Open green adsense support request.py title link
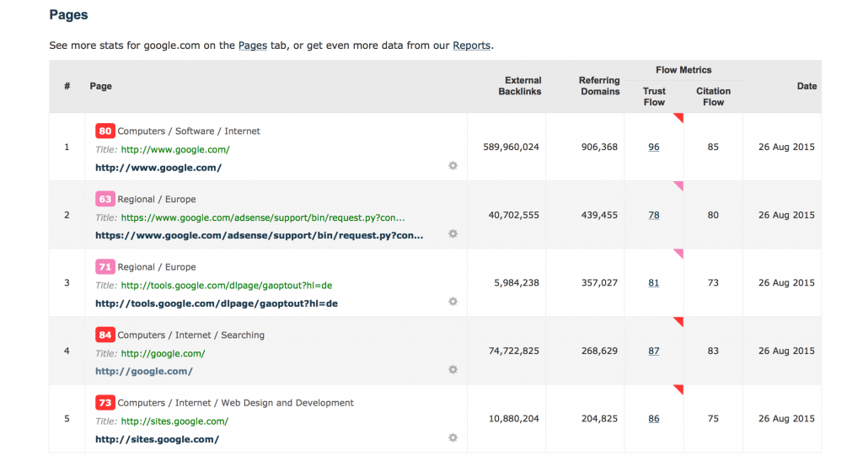The height and width of the screenshot is (461, 863). coord(263,217)
